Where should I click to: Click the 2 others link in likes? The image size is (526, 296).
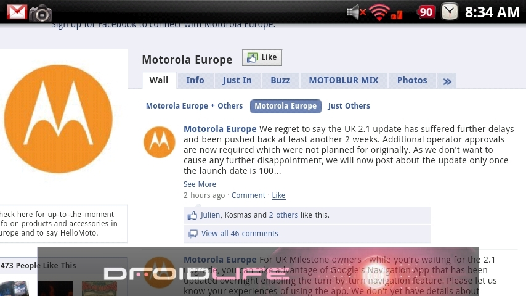pos(283,215)
